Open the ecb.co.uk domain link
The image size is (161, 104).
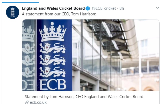38,102
